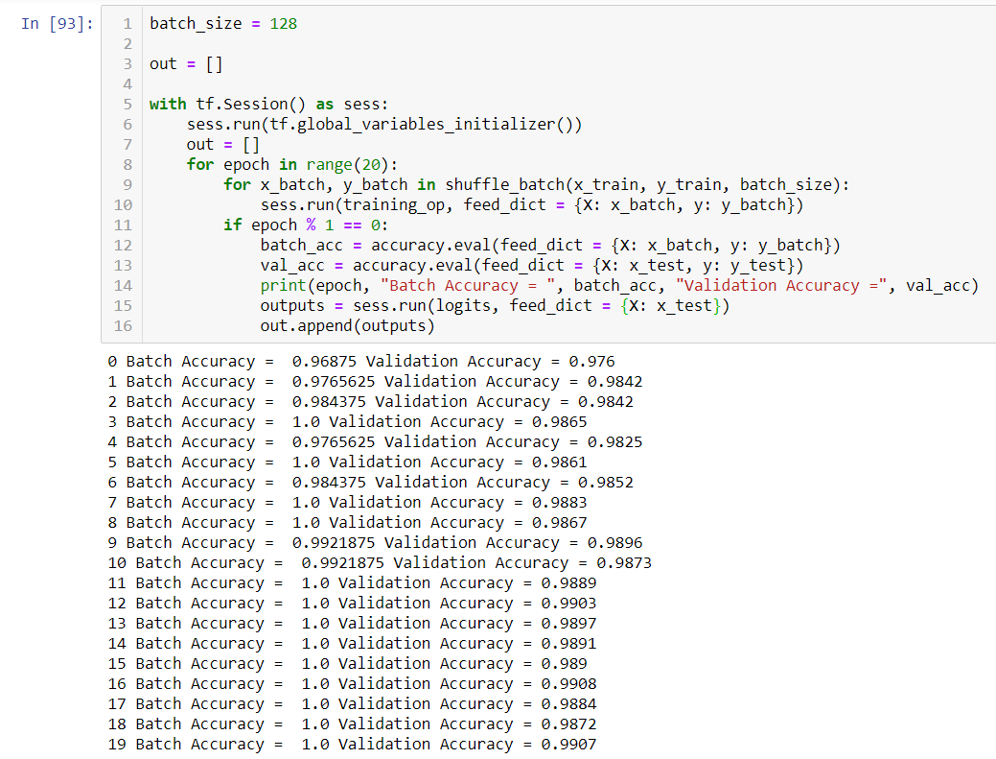Screen dimensions: 996x759
Task: Click the epoch 7 output with 0.9883
Action: pos(347,503)
